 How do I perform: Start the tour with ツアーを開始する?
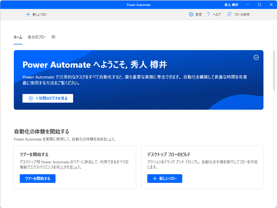37,178
